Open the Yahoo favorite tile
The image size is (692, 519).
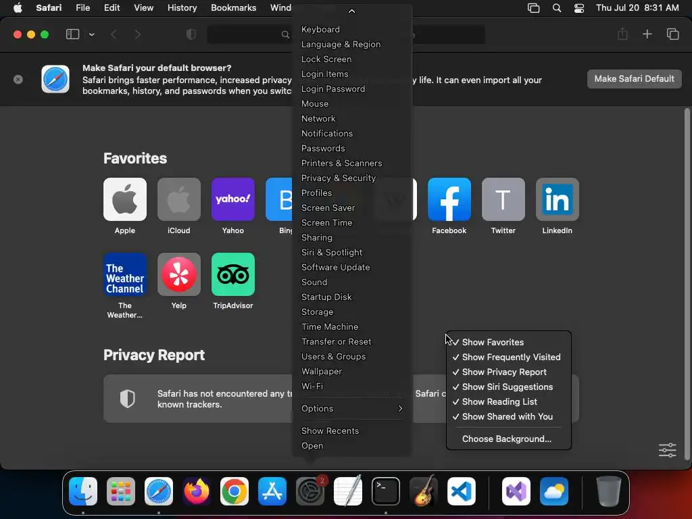pyautogui.click(x=233, y=199)
